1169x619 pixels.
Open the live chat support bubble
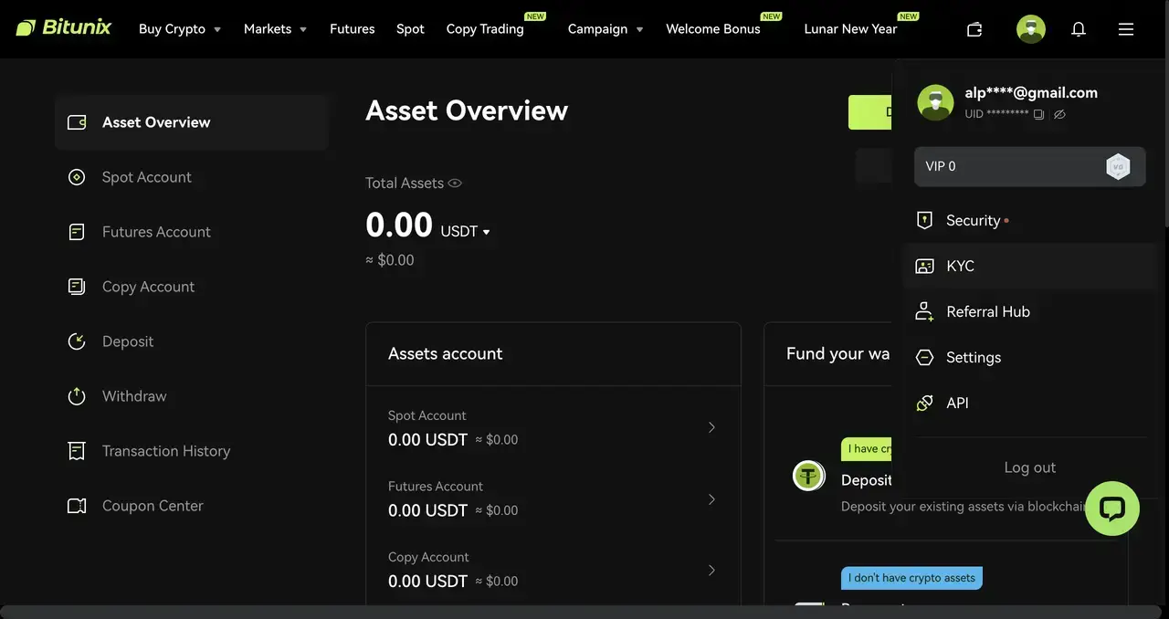pos(1111,509)
